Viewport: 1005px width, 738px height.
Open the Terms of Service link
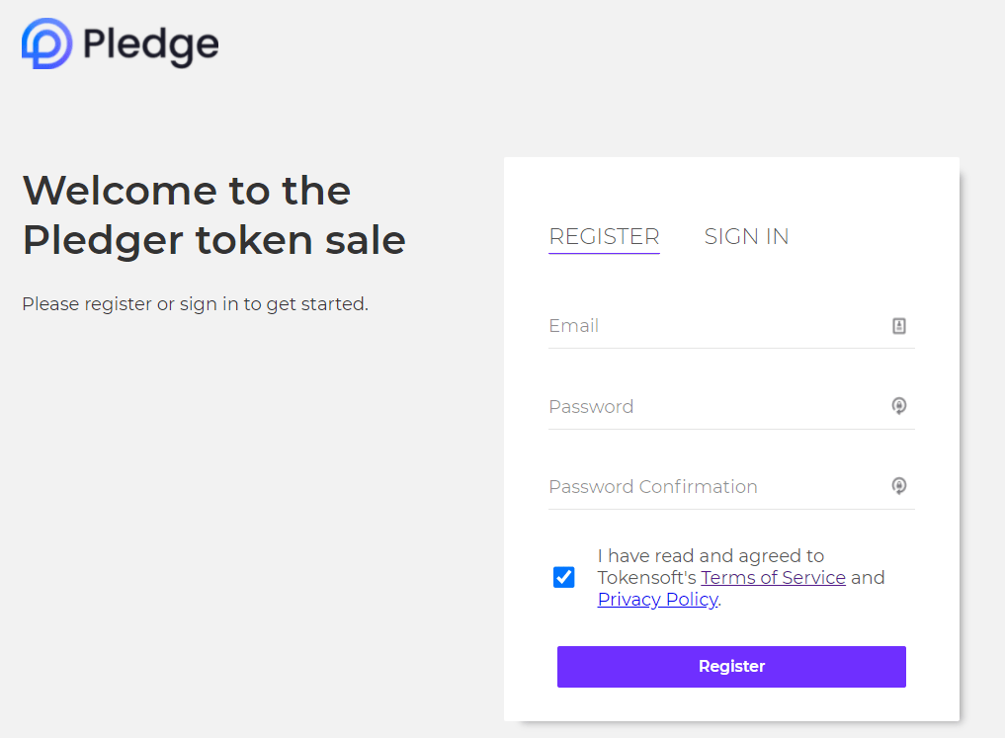773,578
